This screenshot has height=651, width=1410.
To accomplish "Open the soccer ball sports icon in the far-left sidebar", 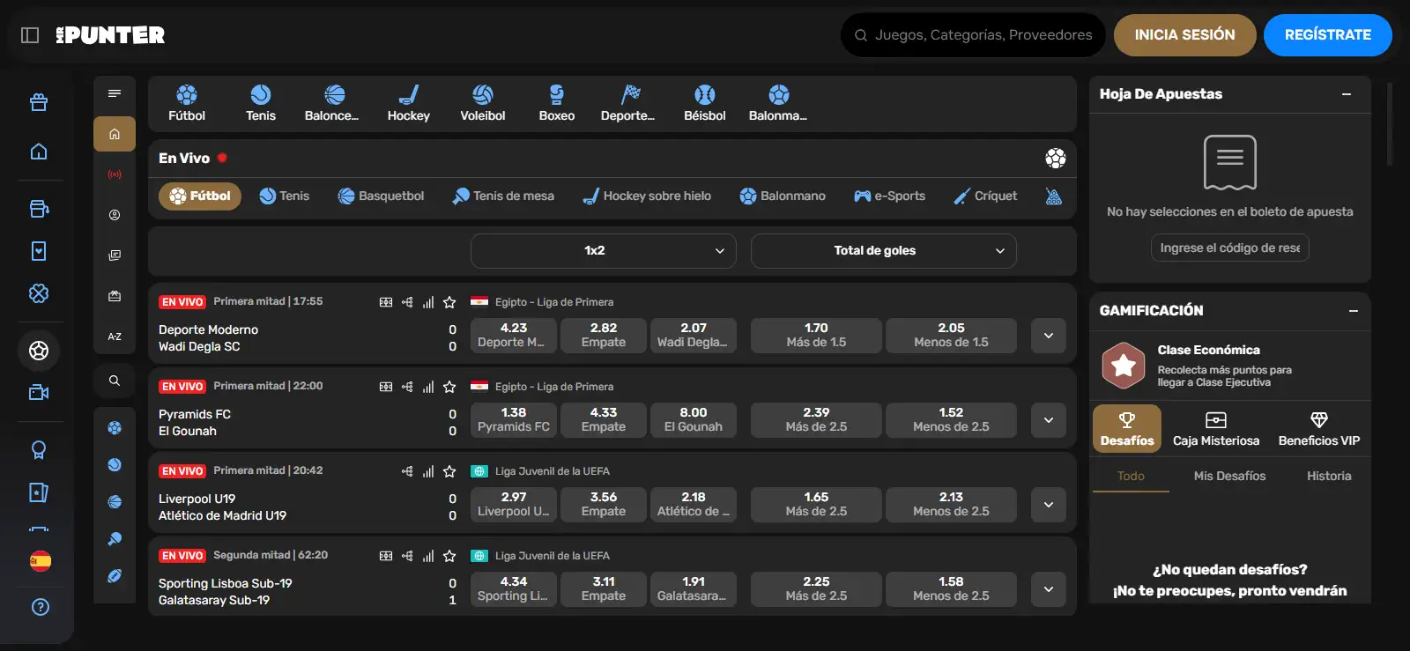I will [39, 351].
